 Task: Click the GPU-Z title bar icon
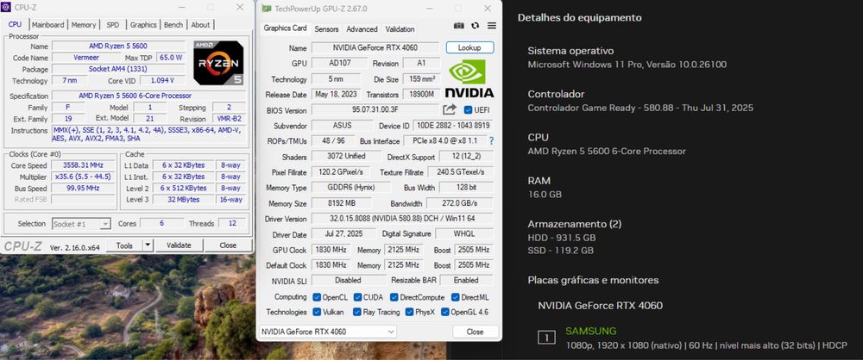[267, 9]
